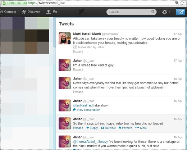Click @J_tsar handle on stress free tweet
187x150 pixels.
pyautogui.click(x=88, y=61)
